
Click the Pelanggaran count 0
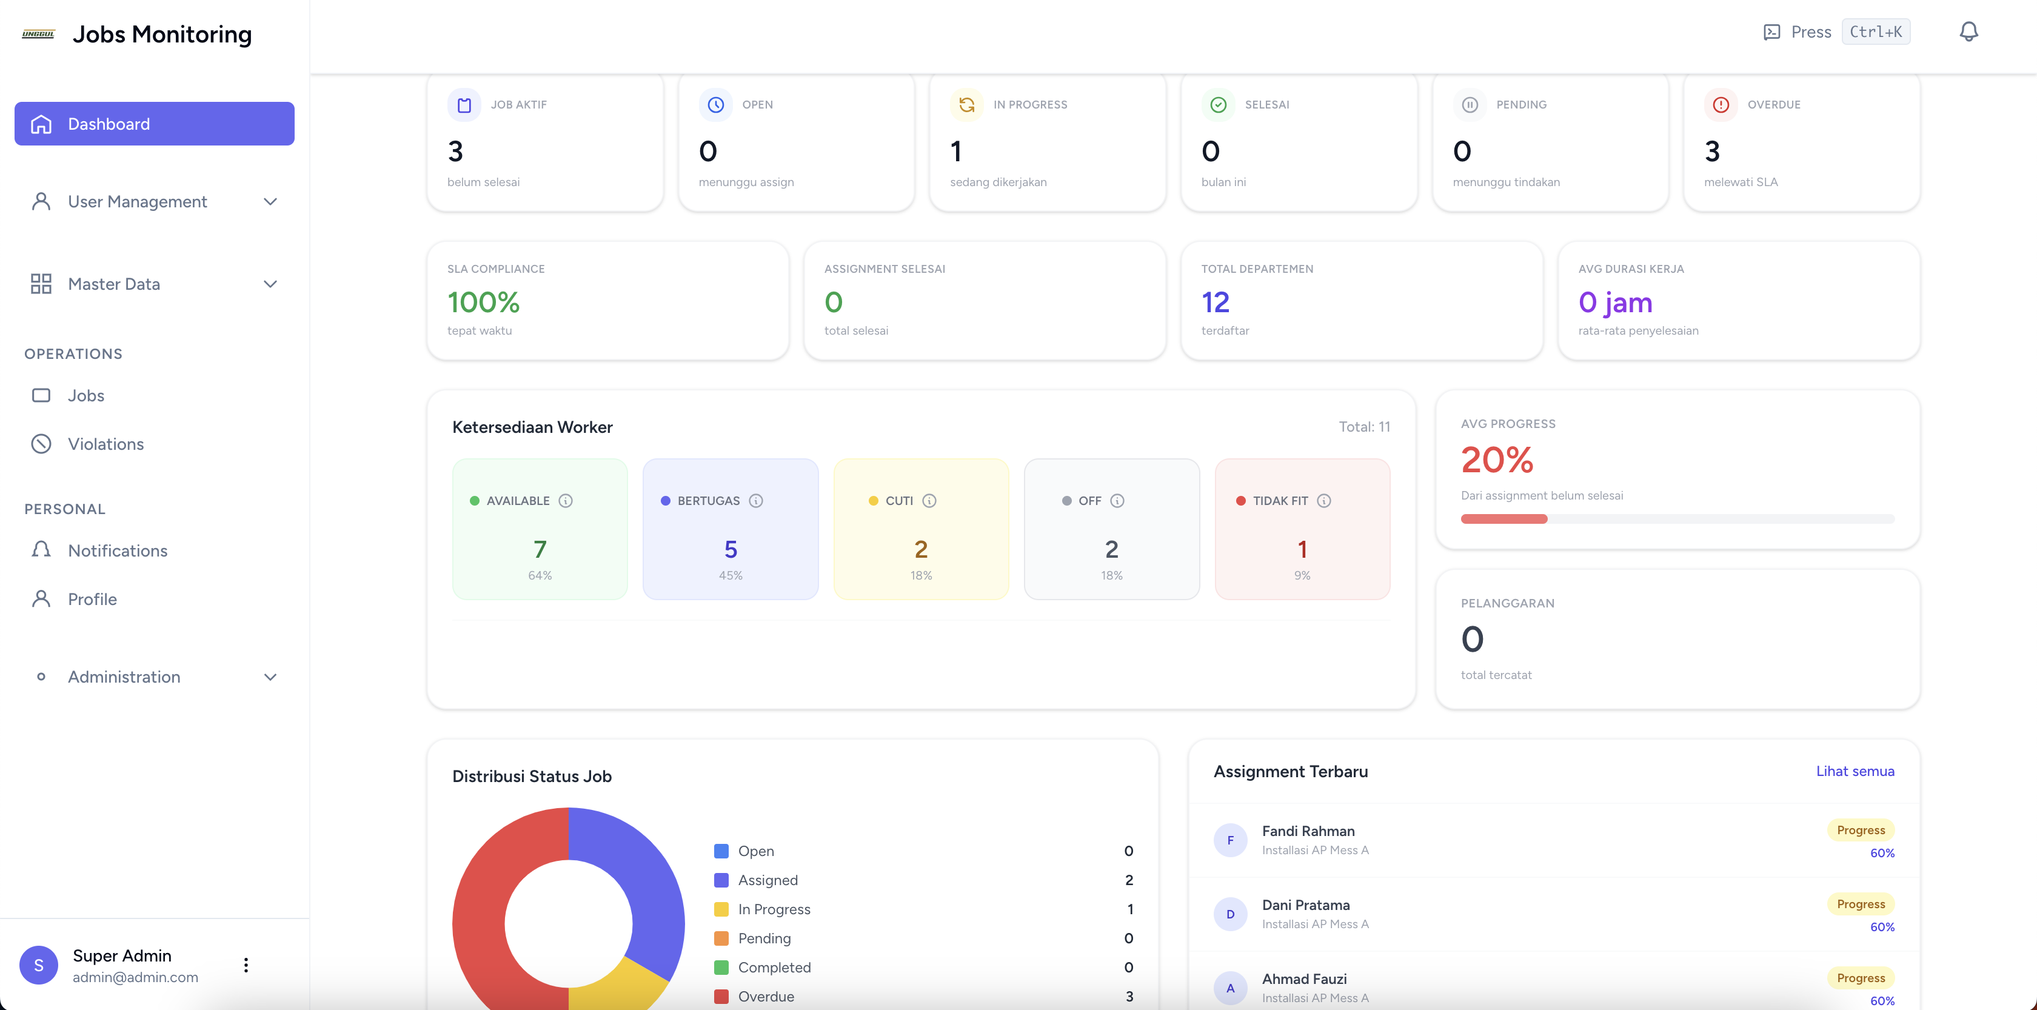coord(1473,639)
